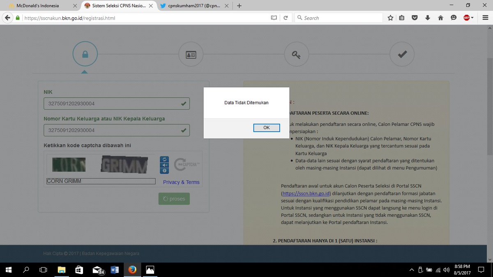Select the key registration step icon
The height and width of the screenshot is (277, 493).
click(297, 54)
